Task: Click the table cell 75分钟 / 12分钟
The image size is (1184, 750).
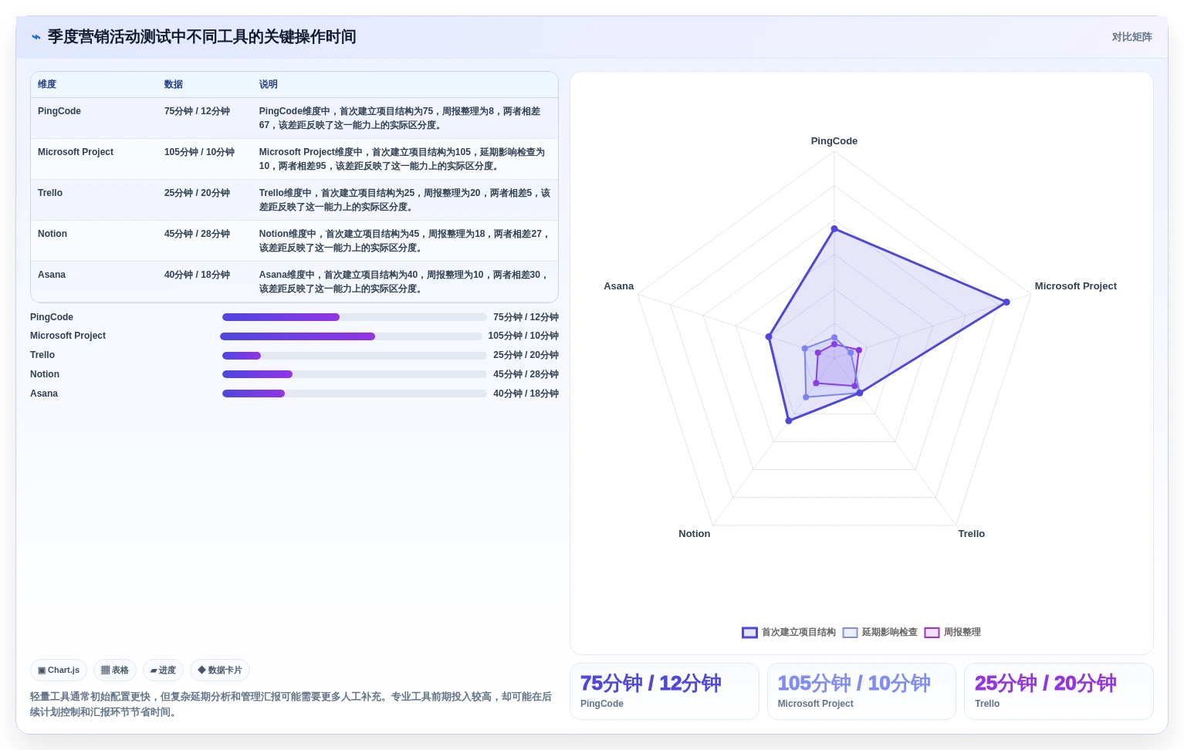Action: (x=197, y=111)
